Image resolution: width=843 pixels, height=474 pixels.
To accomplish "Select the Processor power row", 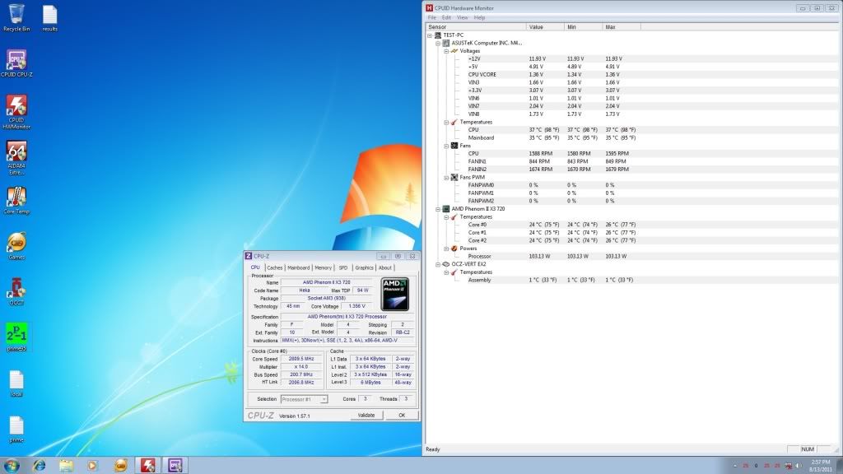I will (631, 257).
